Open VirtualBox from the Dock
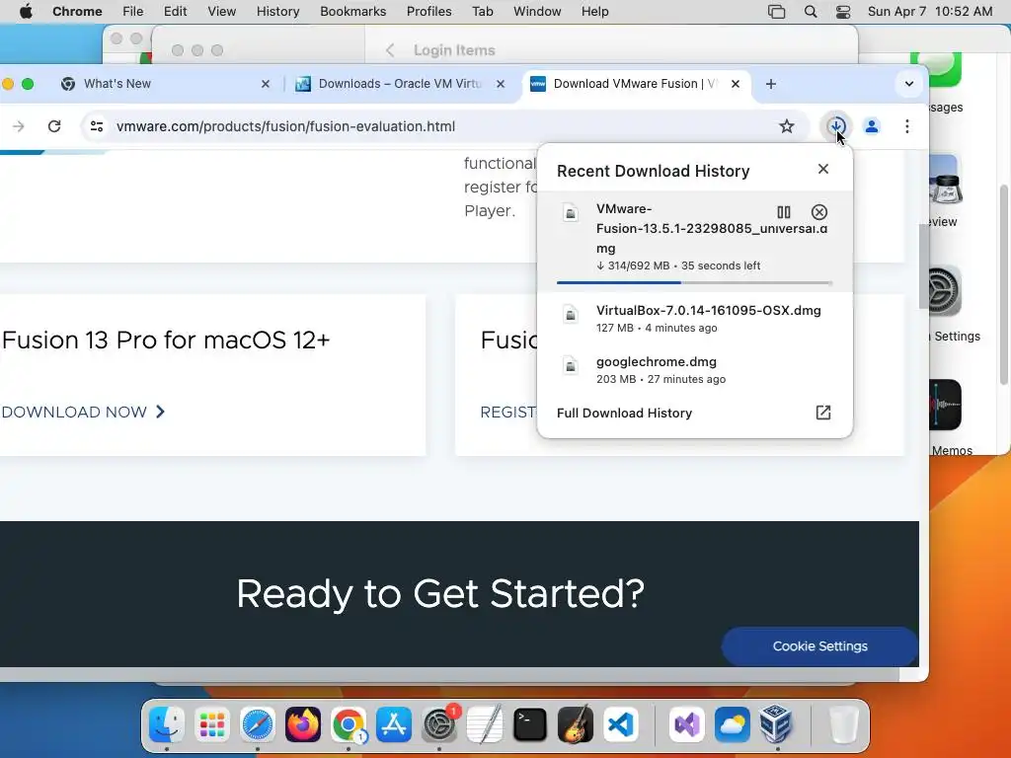1011x758 pixels. 776,723
